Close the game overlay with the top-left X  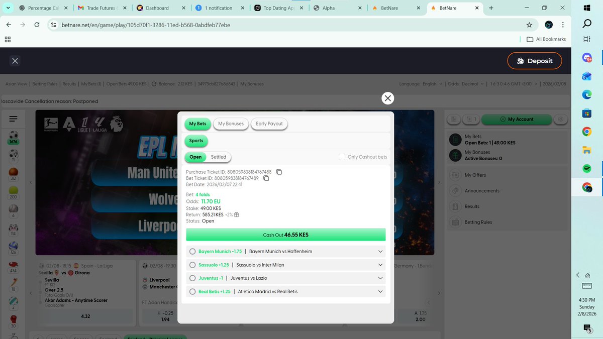click(15, 61)
